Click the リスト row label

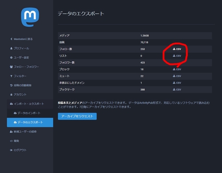63,56
